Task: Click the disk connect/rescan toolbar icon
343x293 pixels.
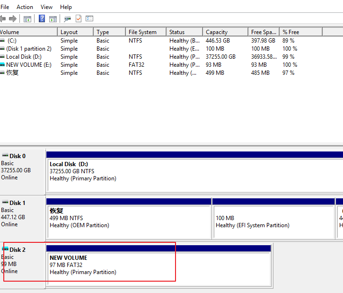Action: [68, 19]
